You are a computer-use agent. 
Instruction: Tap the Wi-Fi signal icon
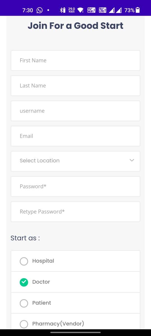click(81, 10)
